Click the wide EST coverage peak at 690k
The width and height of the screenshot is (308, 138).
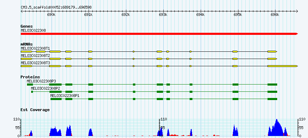55,131
